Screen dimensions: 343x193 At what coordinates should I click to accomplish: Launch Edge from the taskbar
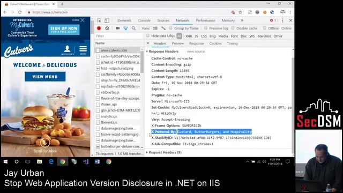(x=51, y=162)
